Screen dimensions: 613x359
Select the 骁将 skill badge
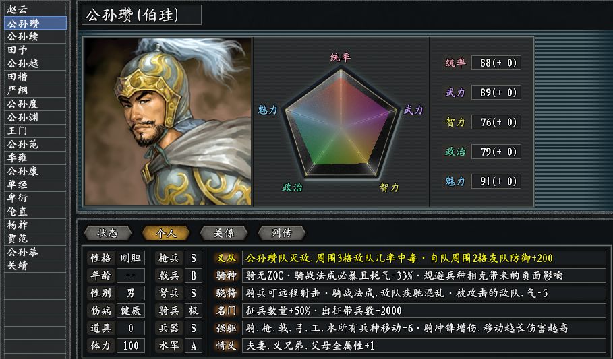[226, 293]
